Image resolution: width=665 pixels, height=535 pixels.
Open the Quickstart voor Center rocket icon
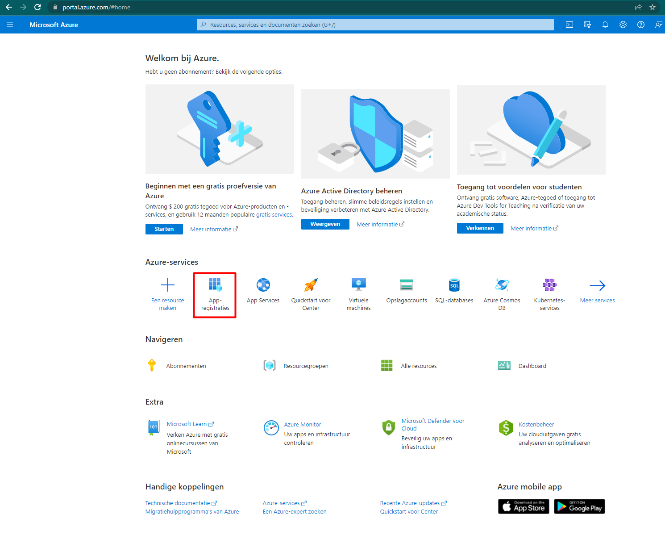click(311, 285)
